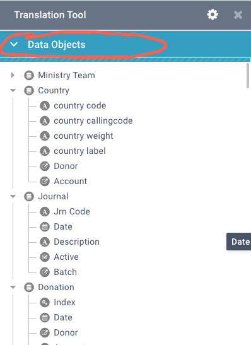Click the calendar icon beside Journal Date
This screenshot has width=251, height=345.
click(45, 227)
